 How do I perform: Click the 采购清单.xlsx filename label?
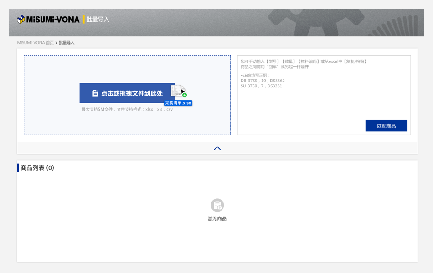click(x=178, y=103)
